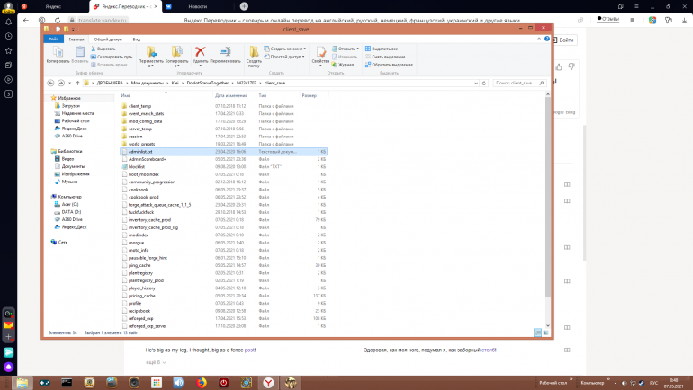Switch to the Вид ribbon tab
The width and height of the screenshot is (693, 390).
coord(137,40)
